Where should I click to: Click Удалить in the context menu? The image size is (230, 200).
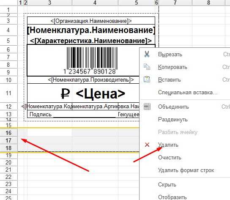pyautogui.click(x=168, y=145)
